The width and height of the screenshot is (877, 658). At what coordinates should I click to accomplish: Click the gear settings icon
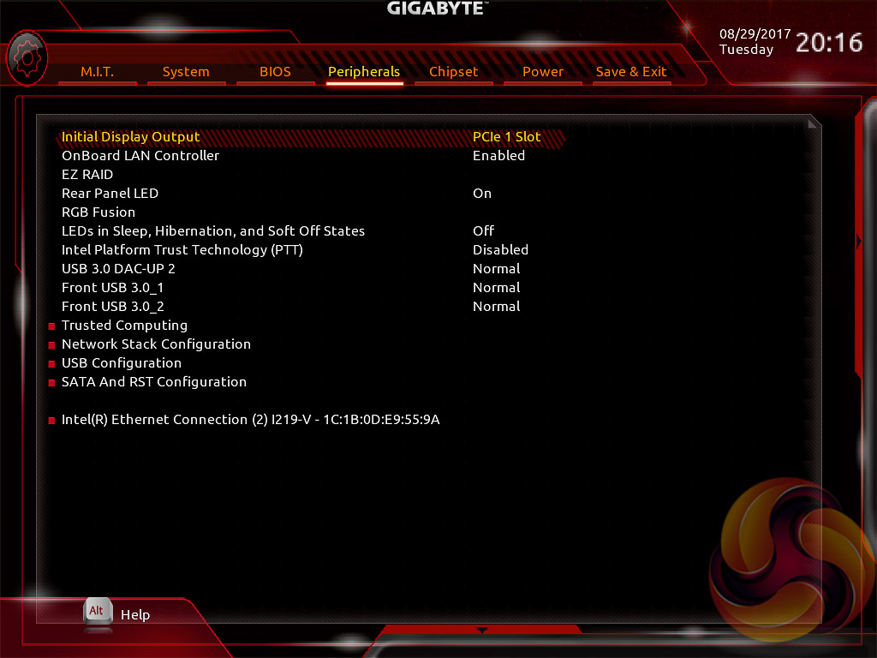27,58
